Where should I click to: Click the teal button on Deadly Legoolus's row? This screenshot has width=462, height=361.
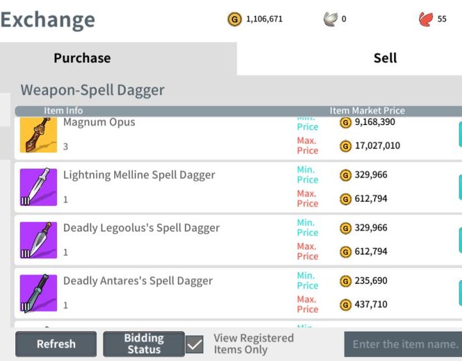click(x=459, y=240)
